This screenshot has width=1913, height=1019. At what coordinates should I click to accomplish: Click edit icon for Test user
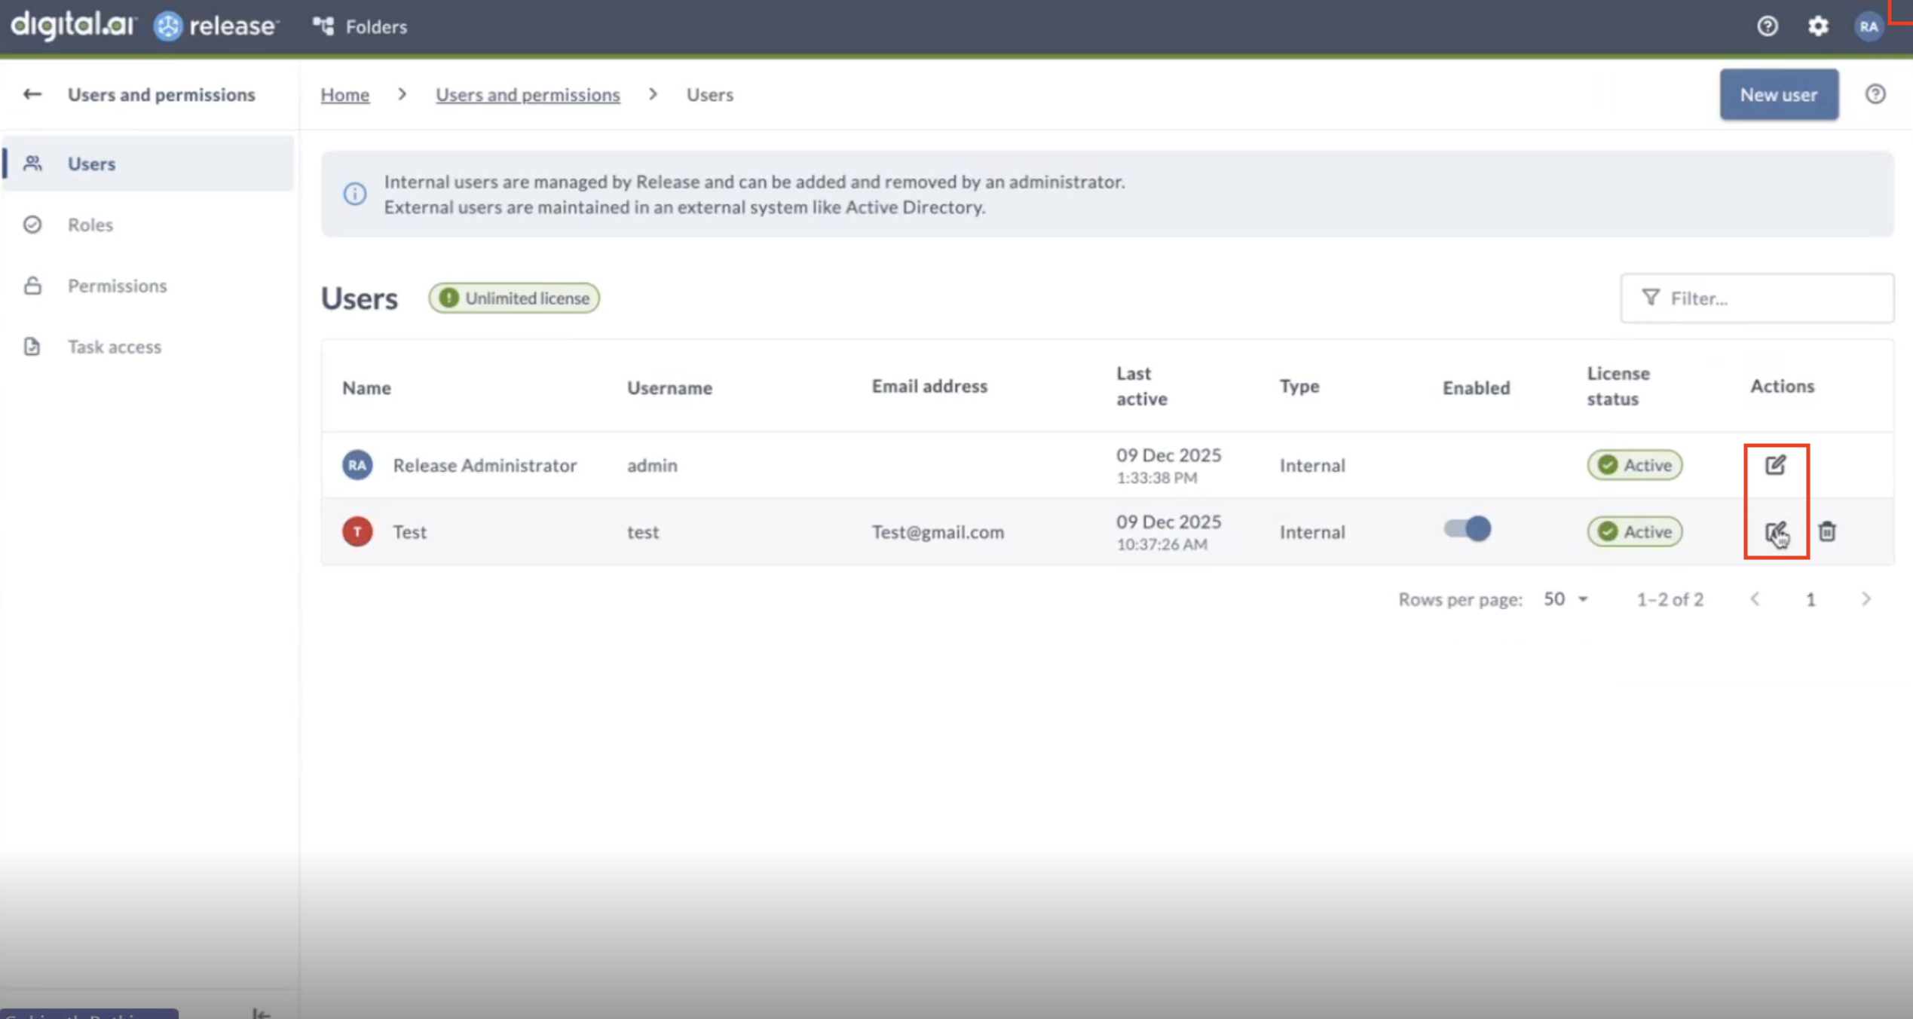pyautogui.click(x=1775, y=532)
